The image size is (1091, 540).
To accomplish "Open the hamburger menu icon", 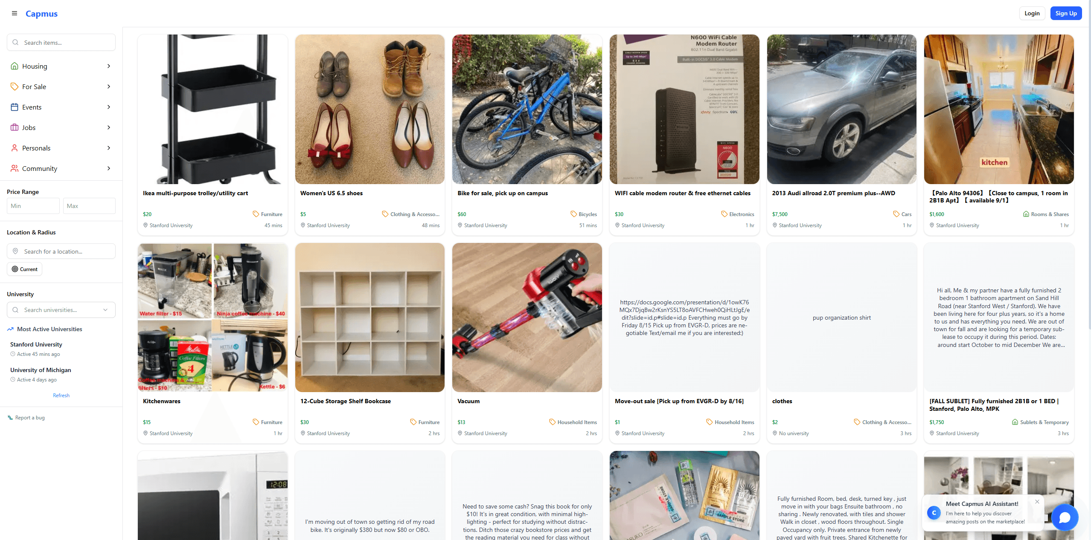I will point(15,13).
